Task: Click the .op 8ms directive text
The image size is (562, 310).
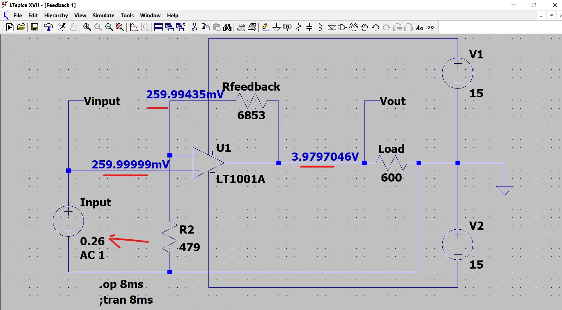Action: point(121,284)
